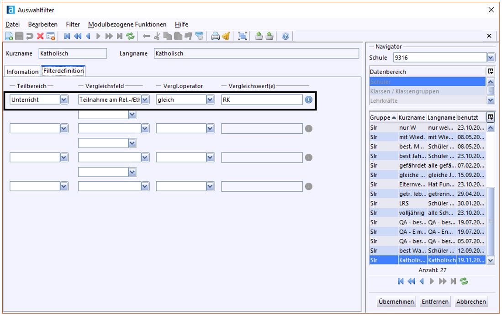The image size is (502, 316).
Task: Jump to first record in main toolbar
Action: (x=67, y=36)
